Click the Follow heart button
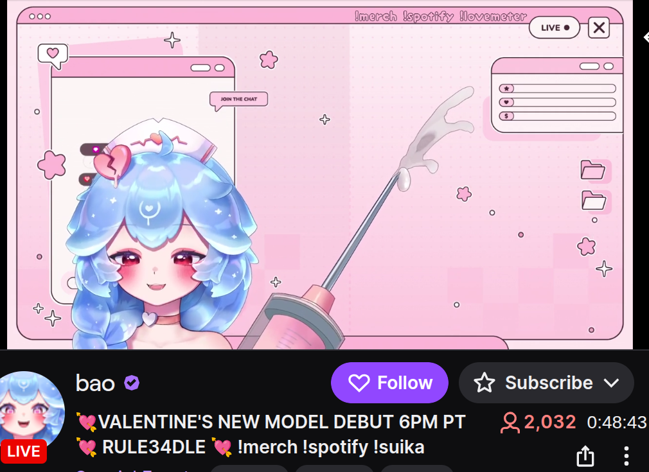The width and height of the screenshot is (649, 472). point(389,383)
